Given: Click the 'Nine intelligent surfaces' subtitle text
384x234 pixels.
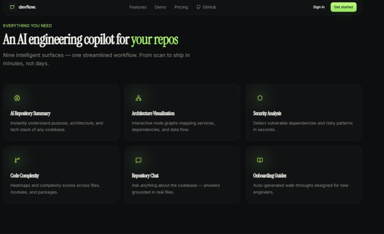Looking at the screenshot, I should (96, 59).
